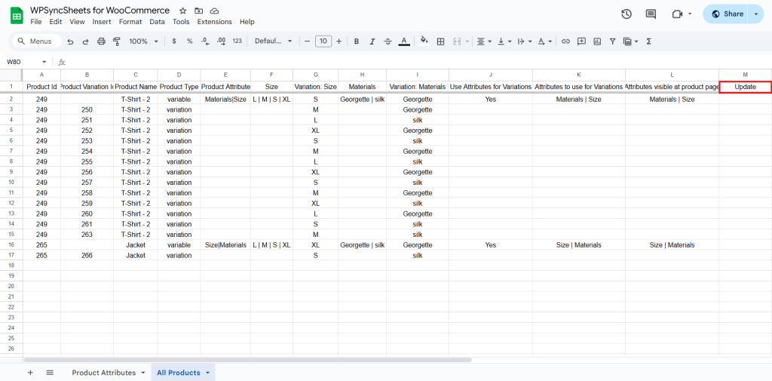Click the Search Menus box
The image size is (772, 381).
37,41
